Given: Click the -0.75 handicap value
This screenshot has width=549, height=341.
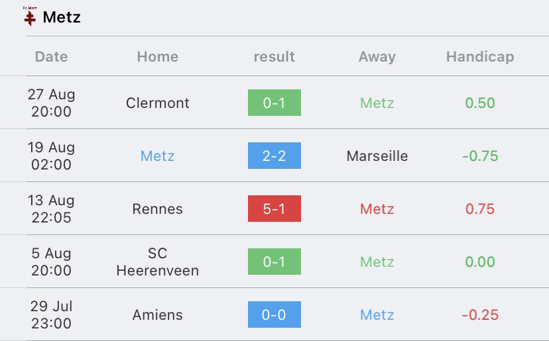Looking at the screenshot, I should pyautogui.click(x=480, y=156).
